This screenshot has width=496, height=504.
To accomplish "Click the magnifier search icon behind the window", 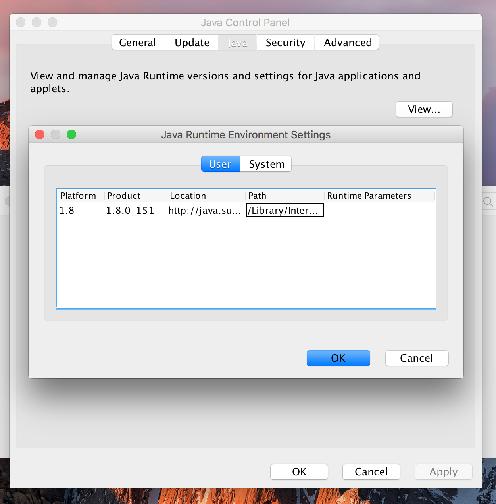I will tap(488, 202).
